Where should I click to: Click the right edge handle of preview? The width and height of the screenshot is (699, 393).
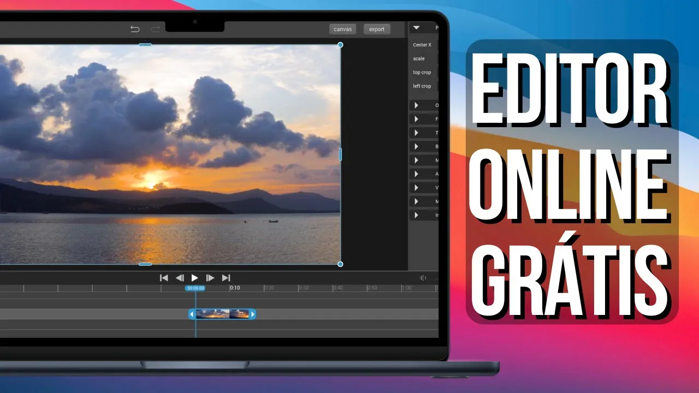[x=340, y=154]
